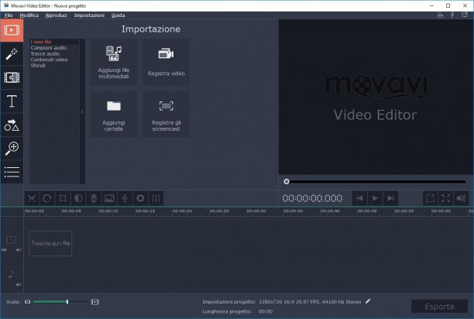474x319 pixels.
Task: Open the Modifica menu
Action: click(x=29, y=15)
